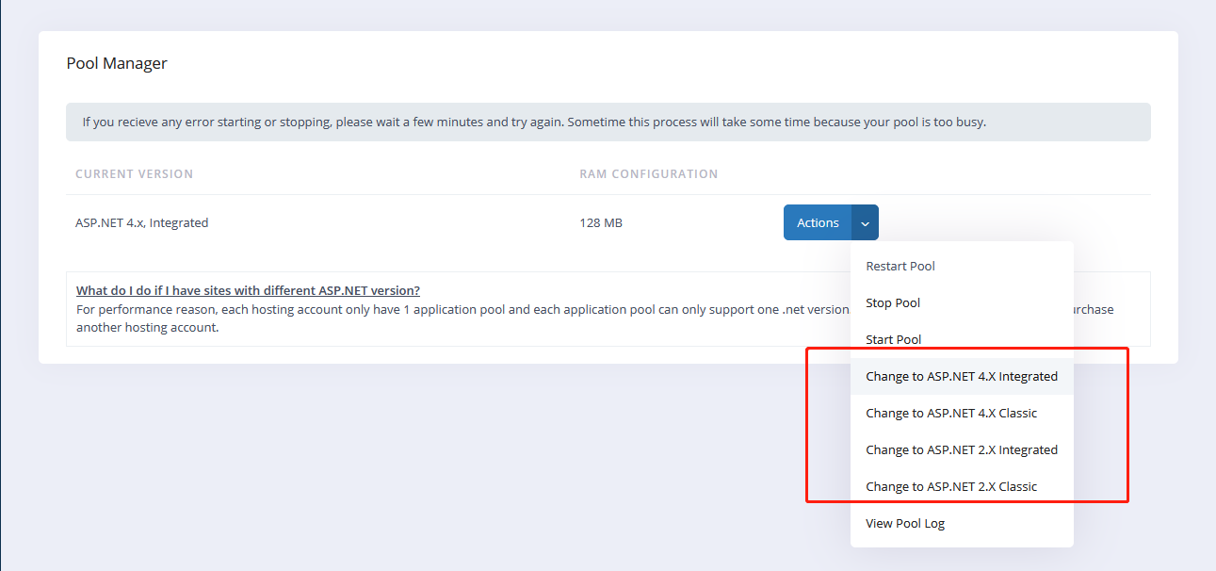Click the ASP.NET 4.x, Integrated version value

click(141, 223)
